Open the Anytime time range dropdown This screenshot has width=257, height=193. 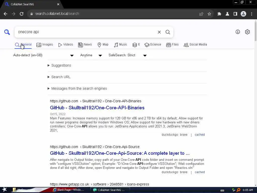[x=91, y=55]
